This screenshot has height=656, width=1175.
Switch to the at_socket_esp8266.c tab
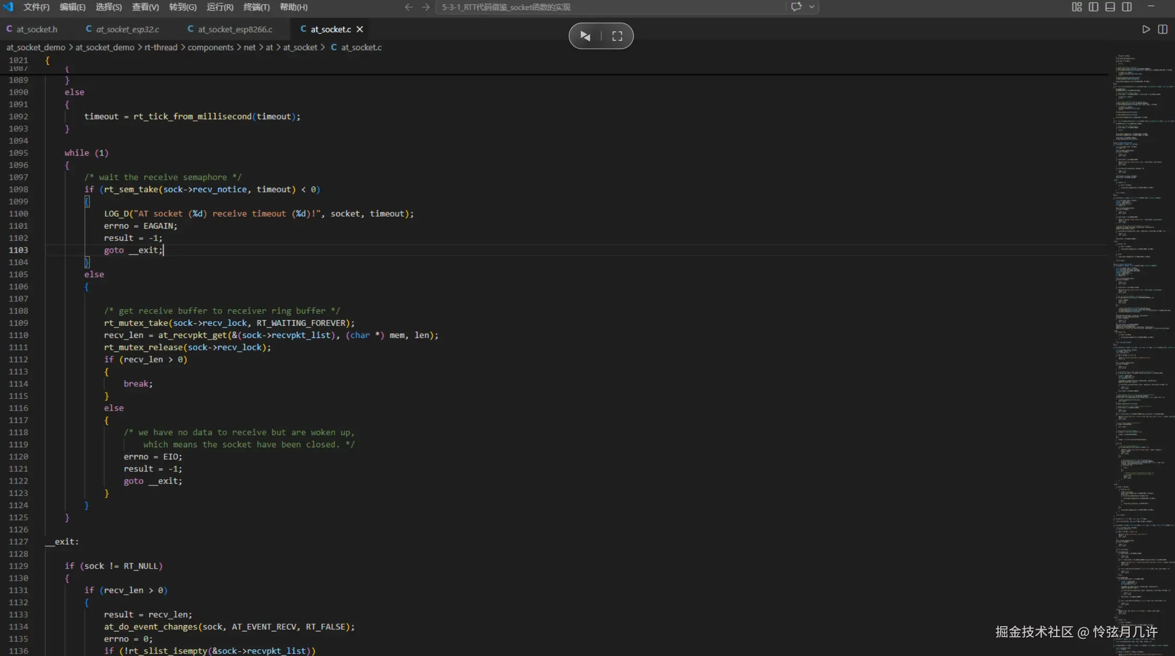pyautogui.click(x=235, y=29)
